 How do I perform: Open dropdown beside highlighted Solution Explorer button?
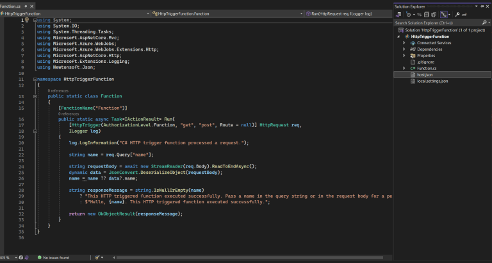click(449, 15)
